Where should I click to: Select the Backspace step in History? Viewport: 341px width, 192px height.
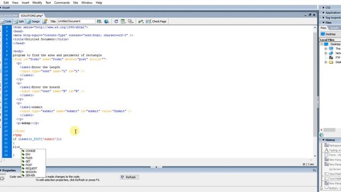pos(332,146)
